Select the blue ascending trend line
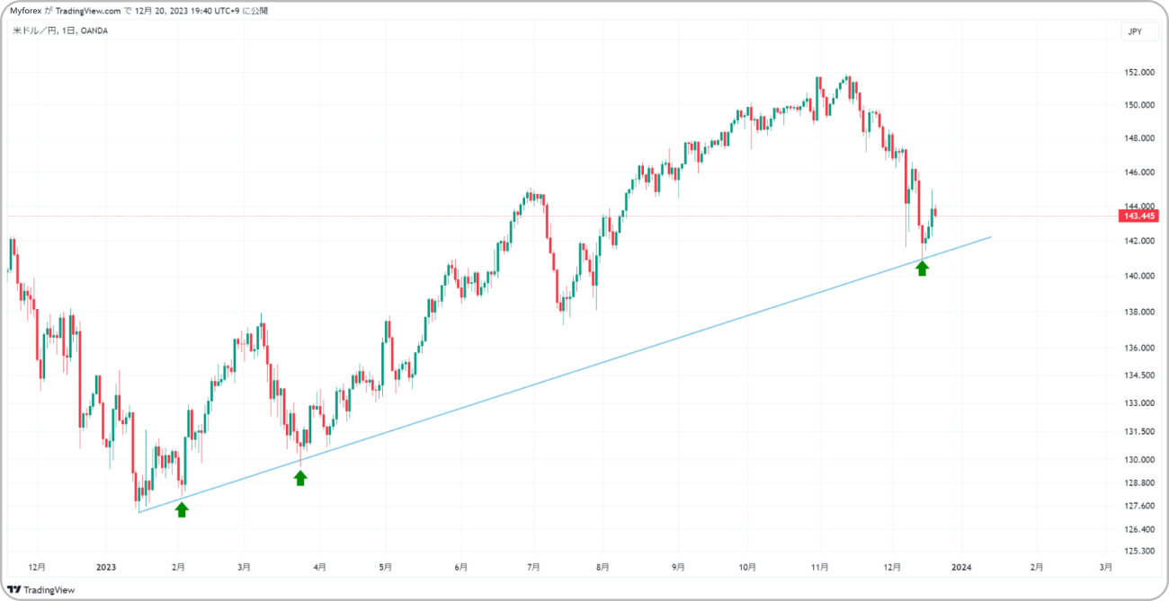The image size is (1169, 601). [x=565, y=375]
